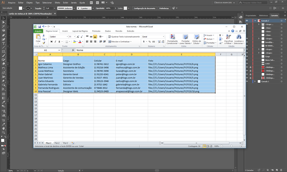The image size is (287, 172).
Task: Expand the Camada 1 layer
Action: [x=255, y=81]
